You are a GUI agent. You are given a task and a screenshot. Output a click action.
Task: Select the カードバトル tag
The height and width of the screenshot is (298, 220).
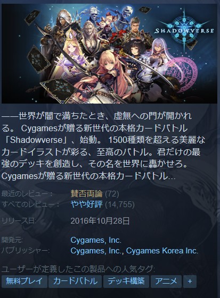tap(75, 281)
